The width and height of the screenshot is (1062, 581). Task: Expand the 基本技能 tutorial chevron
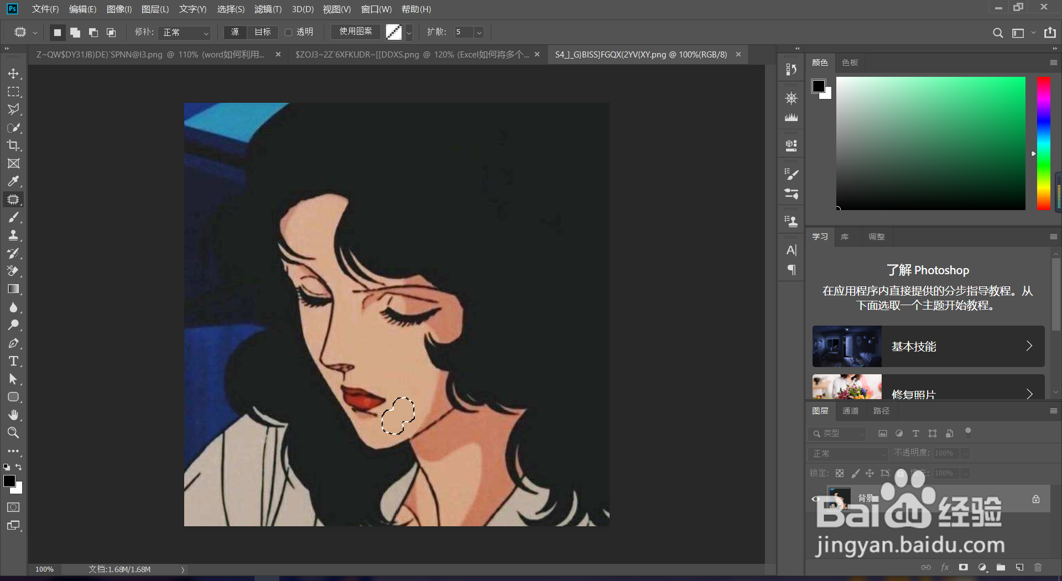tap(1029, 346)
